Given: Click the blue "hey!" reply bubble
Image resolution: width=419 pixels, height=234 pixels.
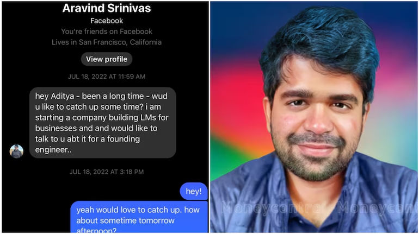Looking at the screenshot, I should tap(194, 191).
